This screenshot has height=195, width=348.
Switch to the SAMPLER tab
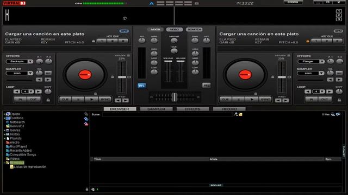(x=156, y=109)
